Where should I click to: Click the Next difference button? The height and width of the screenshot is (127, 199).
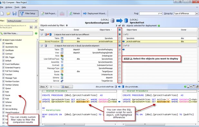pos(67,87)
